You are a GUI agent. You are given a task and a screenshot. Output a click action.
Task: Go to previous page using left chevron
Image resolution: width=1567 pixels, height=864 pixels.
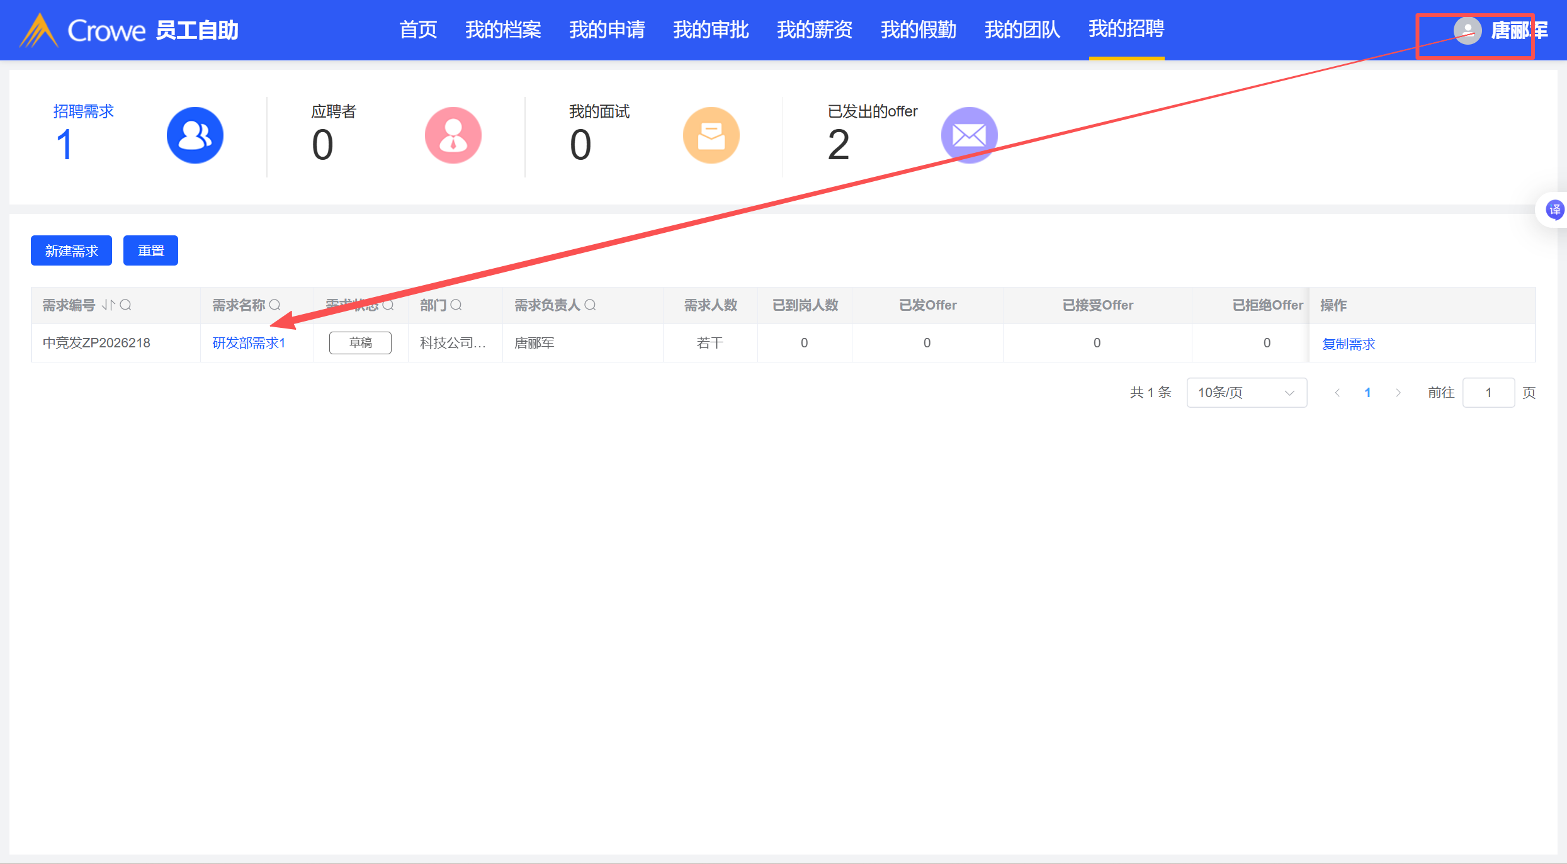[1337, 393]
